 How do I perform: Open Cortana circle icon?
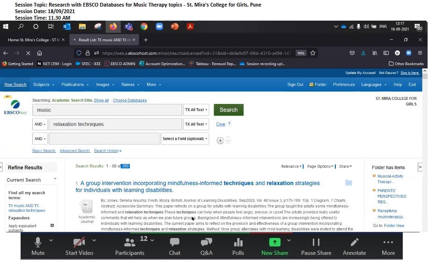pos(36,27)
